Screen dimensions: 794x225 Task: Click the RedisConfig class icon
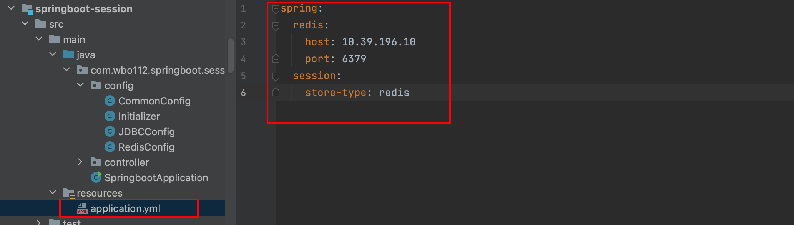(x=110, y=147)
